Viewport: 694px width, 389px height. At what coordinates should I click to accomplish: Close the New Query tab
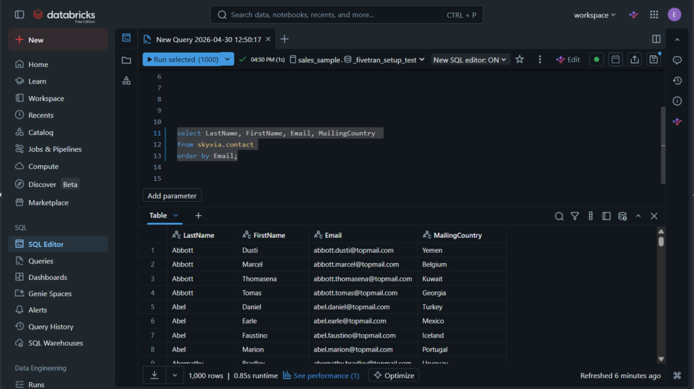268,39
